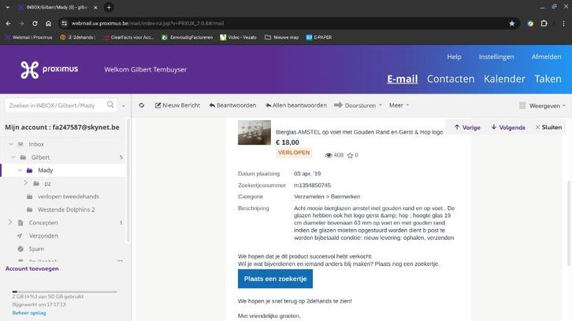This screenshot has height=321, width=572.
Task: Open the Weergeven view dropdown
Action: 542,105
